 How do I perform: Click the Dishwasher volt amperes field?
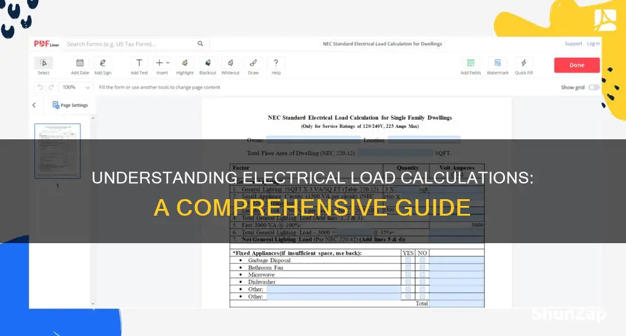tap(457, 282)
